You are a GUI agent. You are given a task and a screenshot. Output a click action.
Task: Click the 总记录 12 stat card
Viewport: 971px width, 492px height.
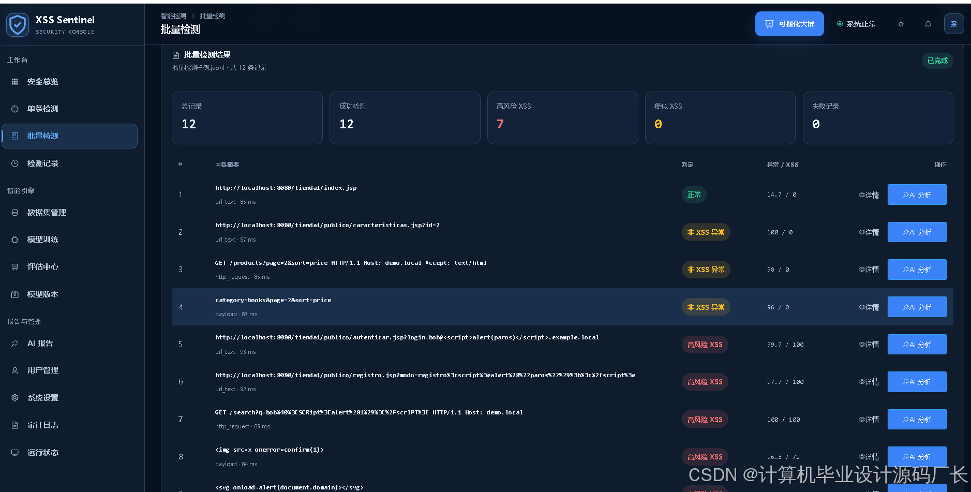pyautogui.click(x=247, y=118)
